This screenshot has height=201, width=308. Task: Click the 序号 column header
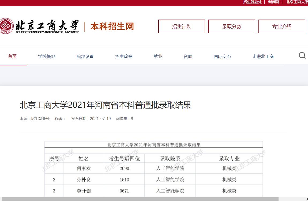click(x=54, y=158)
